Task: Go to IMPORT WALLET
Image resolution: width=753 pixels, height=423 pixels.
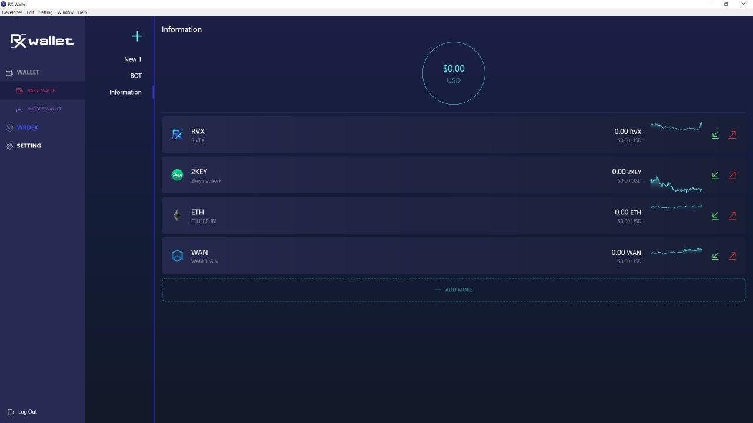Action: pos(44,109)
